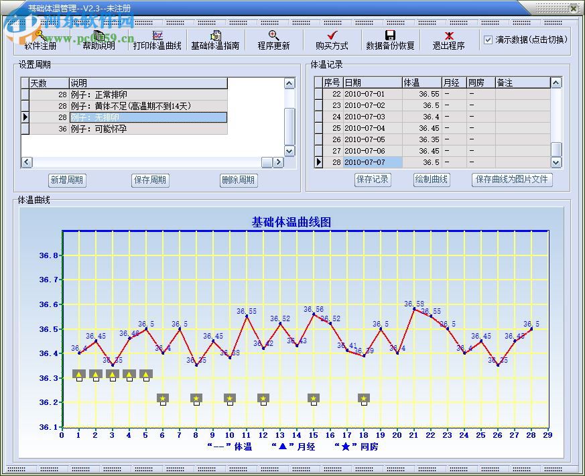Click the 程序更新 update icon
Screen dimensions: 585x476
click(x=273, y=40)
